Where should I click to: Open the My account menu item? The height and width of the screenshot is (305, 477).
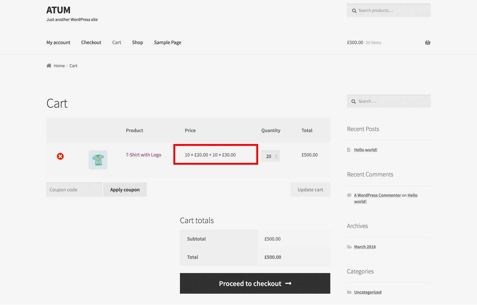(x=58, y=42)
